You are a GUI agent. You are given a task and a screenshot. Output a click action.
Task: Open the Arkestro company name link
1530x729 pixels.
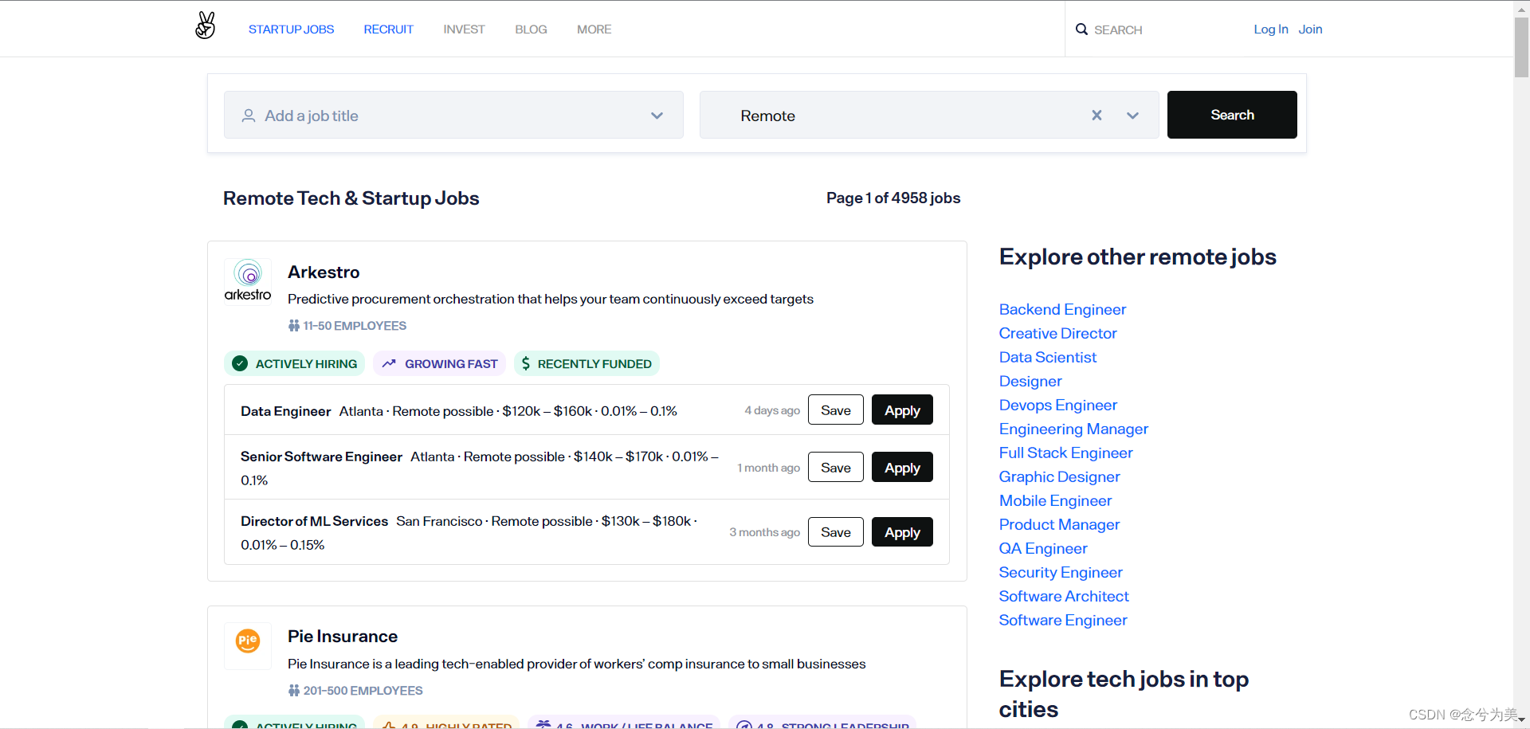click(x=324, y=272)
